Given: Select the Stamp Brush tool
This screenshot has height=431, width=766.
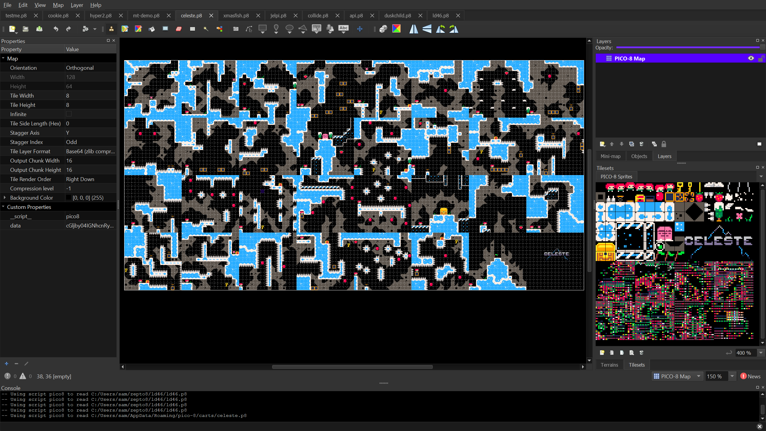Looking at the screenshot, I should pyautogui.click(x=111, y=29).
